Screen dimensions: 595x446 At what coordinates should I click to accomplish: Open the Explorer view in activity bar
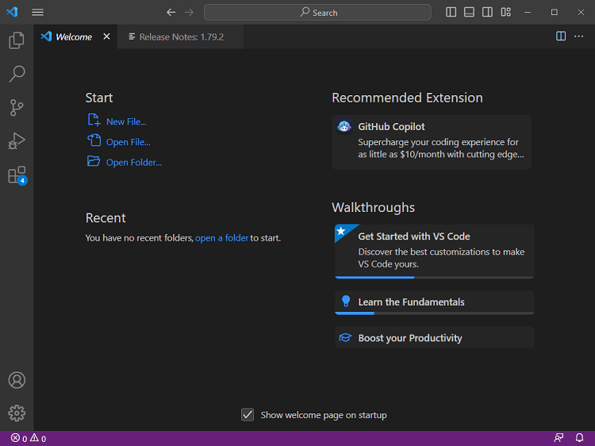coord(17,40)
